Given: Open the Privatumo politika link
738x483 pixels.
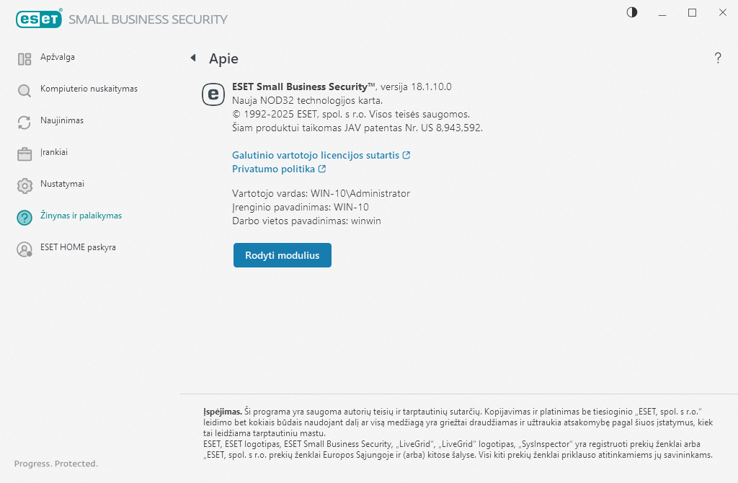Looking at the screenshot, I should (x=274, y=169).
